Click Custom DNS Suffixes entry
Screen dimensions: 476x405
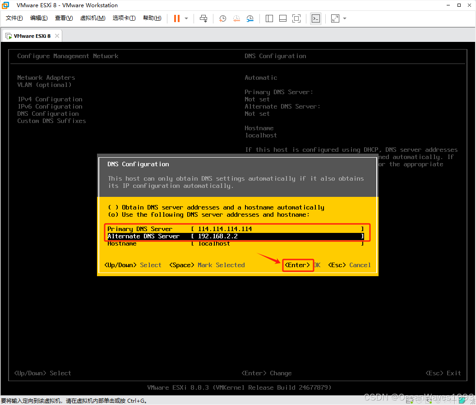coord(51,121)
